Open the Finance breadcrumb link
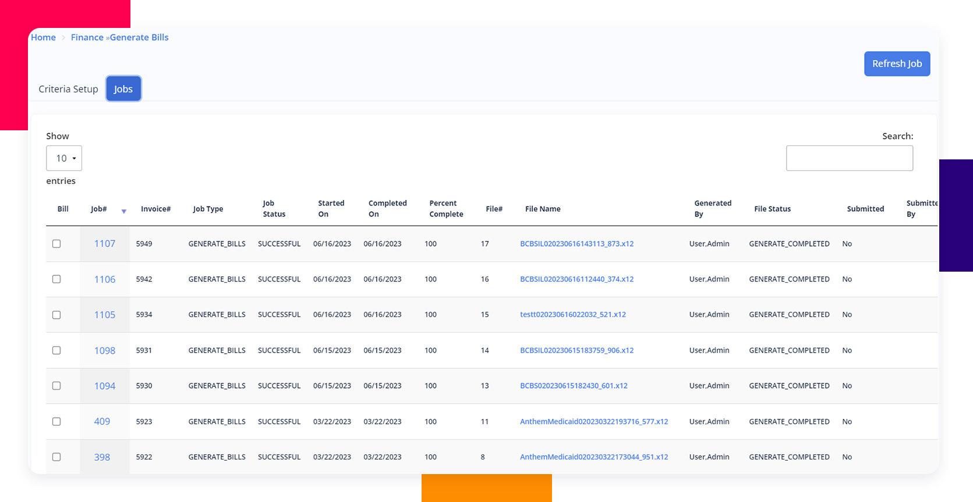 pos(87,37)
